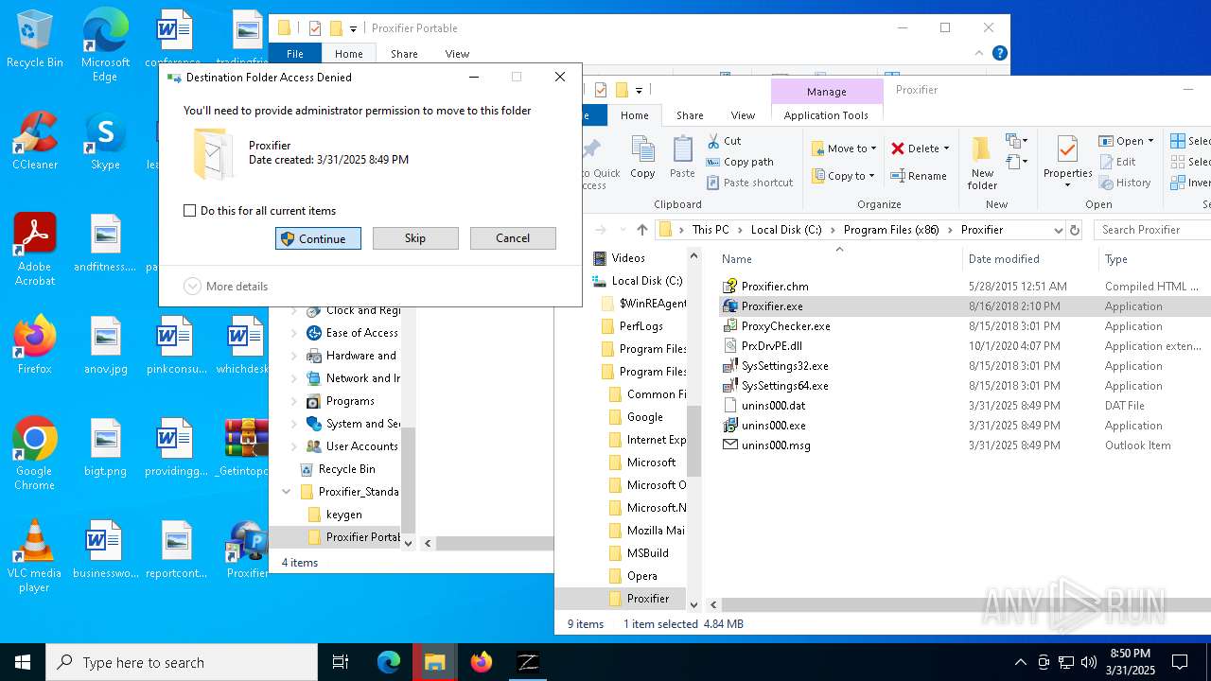Open the File tab in Proxifier Portable window
The width and height of the screenshot is (1211, 681).
[295, 54]
